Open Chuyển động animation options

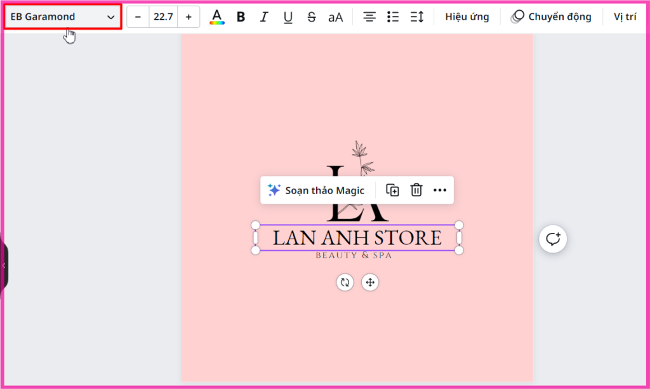(551, 17)
